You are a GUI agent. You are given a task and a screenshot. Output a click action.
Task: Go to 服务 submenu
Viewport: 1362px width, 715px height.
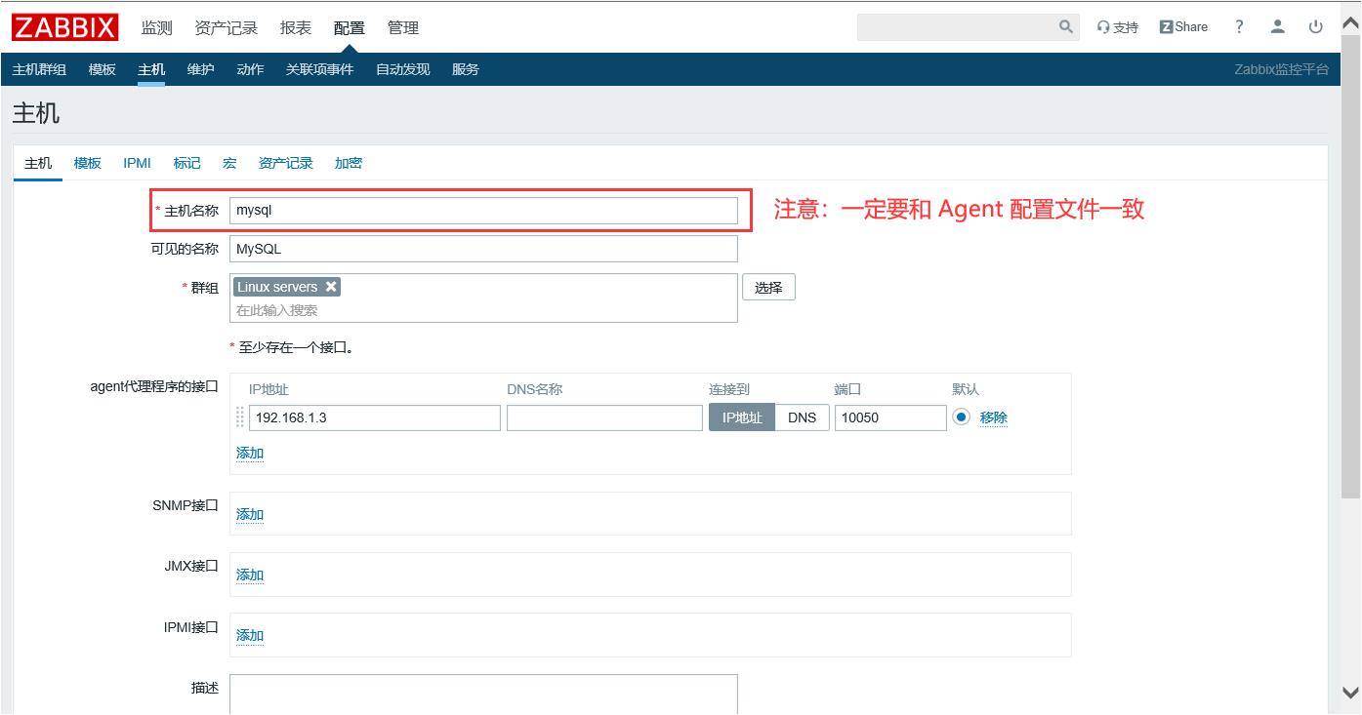(x=466, y=69)
